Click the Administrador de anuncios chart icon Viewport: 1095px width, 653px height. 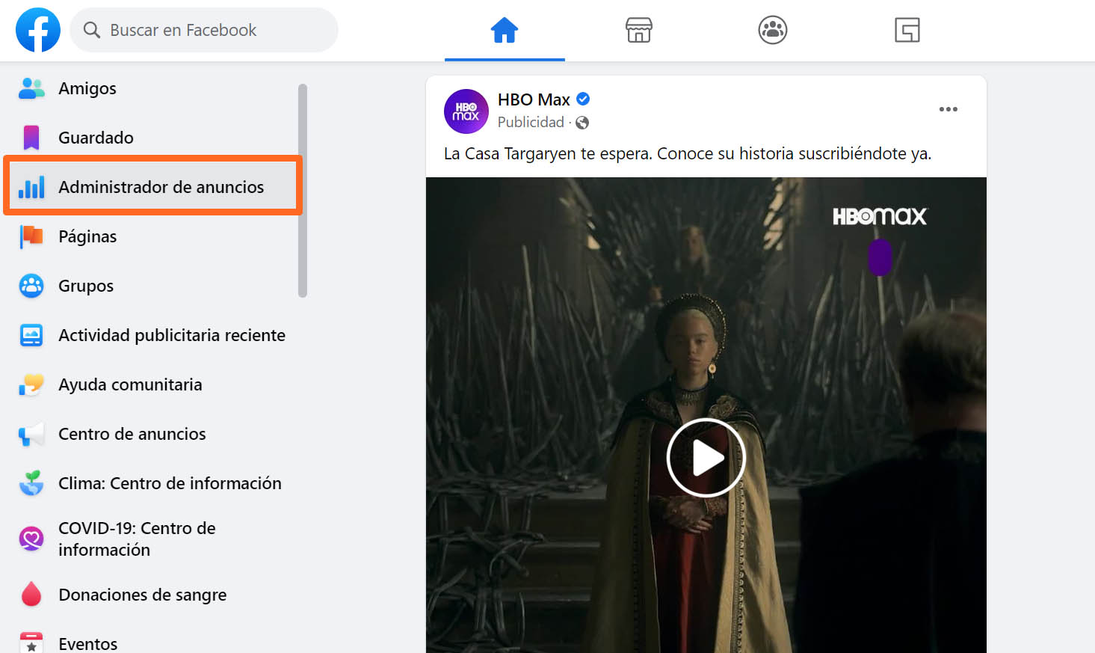(31, 187)
